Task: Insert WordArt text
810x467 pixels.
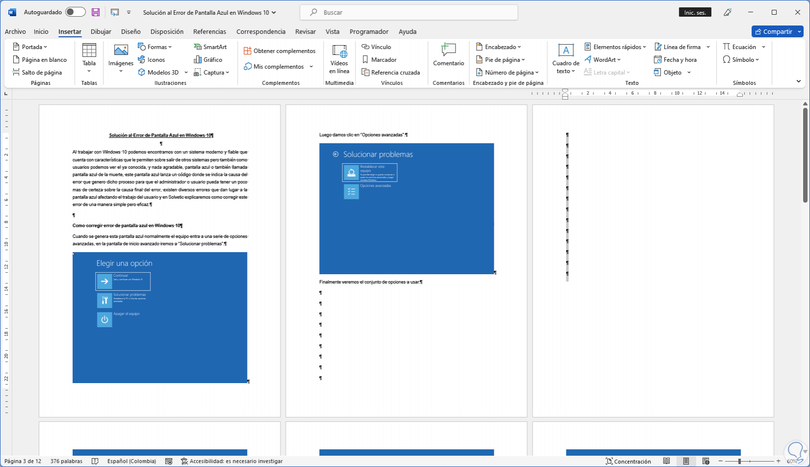Action: pyautogui.click(x=602, y=60)
